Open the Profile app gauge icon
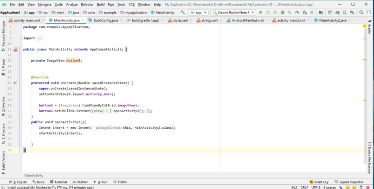 [x=297, y=13]
